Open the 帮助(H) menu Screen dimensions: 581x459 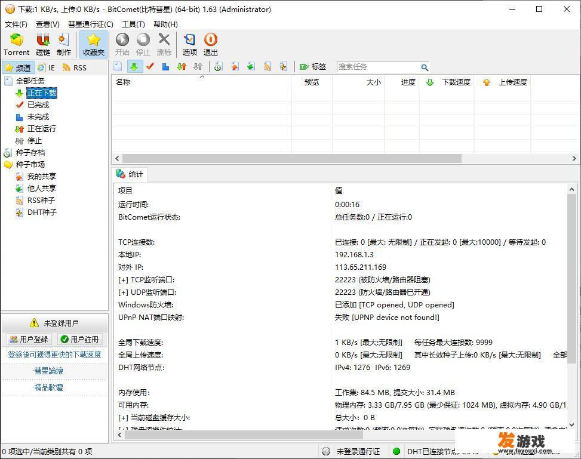pos(165,24)
